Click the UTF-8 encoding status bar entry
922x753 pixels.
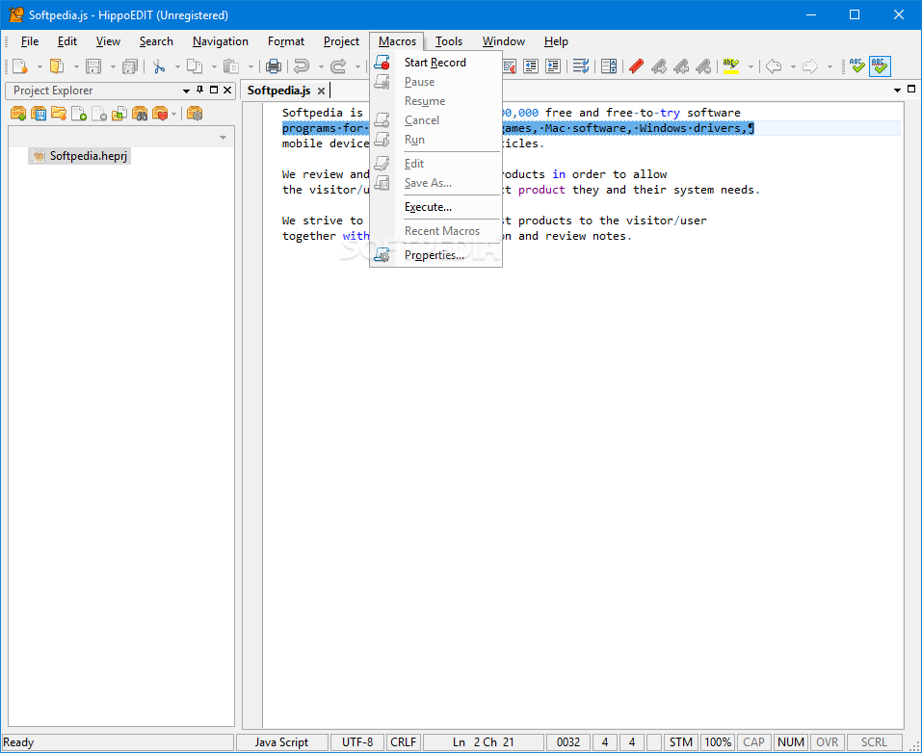[357, 741]
